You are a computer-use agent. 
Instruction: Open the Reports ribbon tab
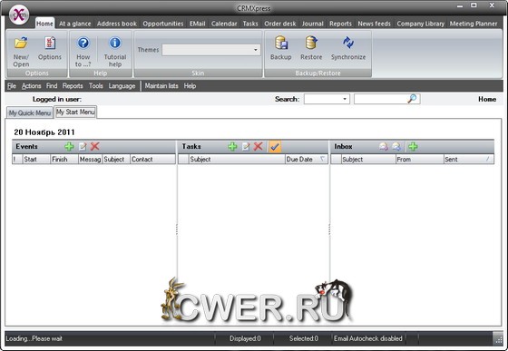pyautogui.click(x=340, y=24)
